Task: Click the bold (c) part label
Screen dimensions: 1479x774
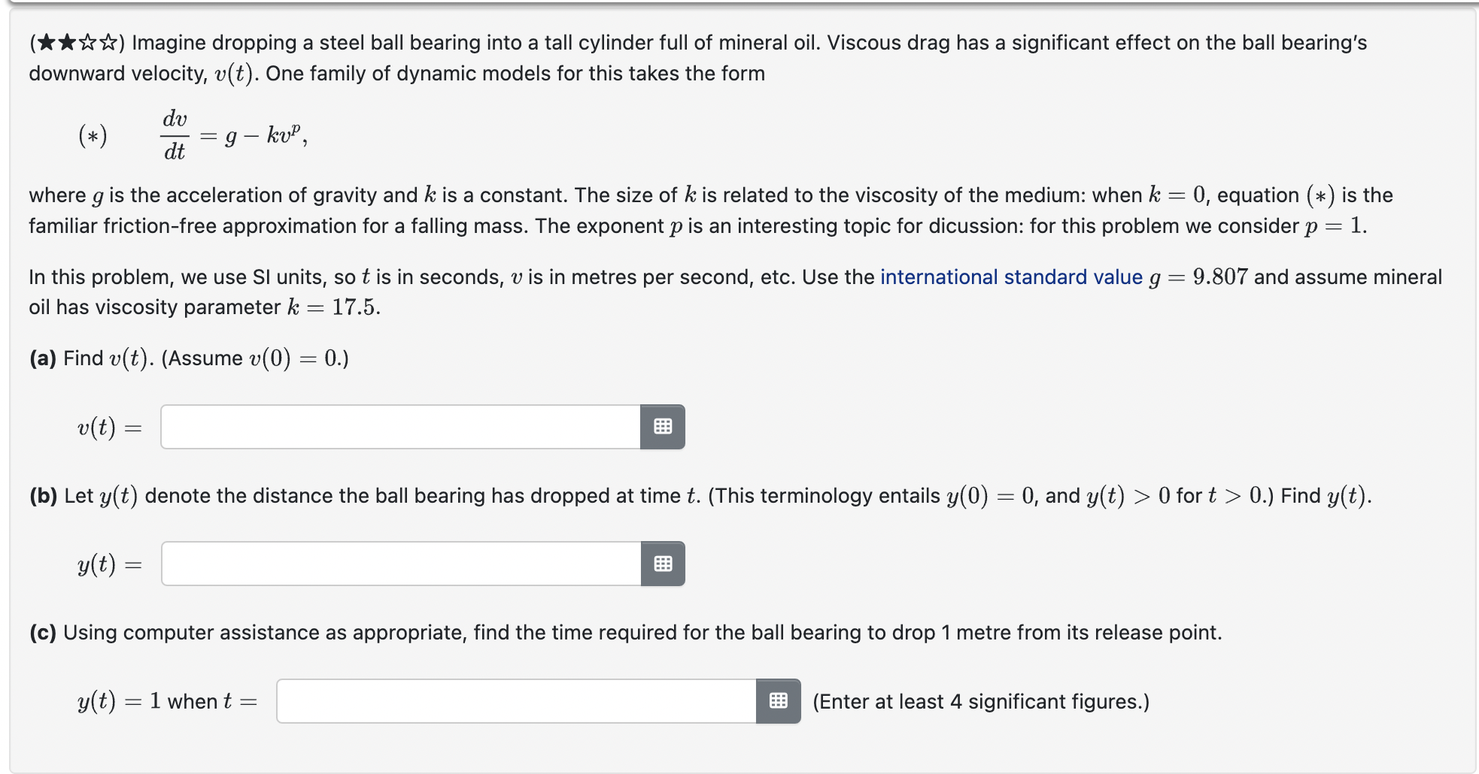Action: point(43,633)
